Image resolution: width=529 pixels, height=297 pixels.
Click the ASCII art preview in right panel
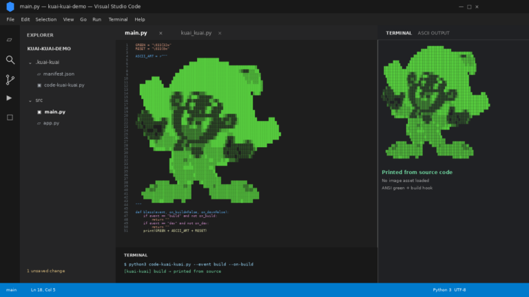436,102
